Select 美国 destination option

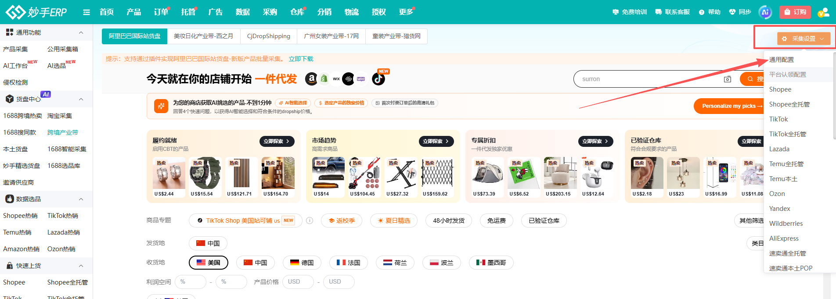click(209, 263)
